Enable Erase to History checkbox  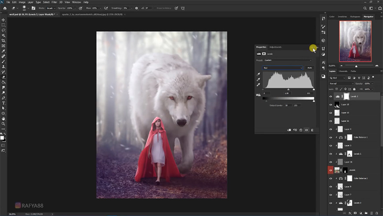(155, 8)
